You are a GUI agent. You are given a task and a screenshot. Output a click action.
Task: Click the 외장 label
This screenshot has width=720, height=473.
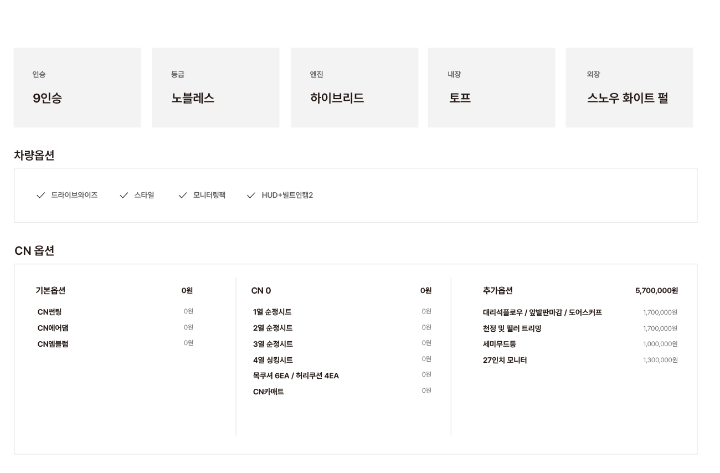click(593, 74)
